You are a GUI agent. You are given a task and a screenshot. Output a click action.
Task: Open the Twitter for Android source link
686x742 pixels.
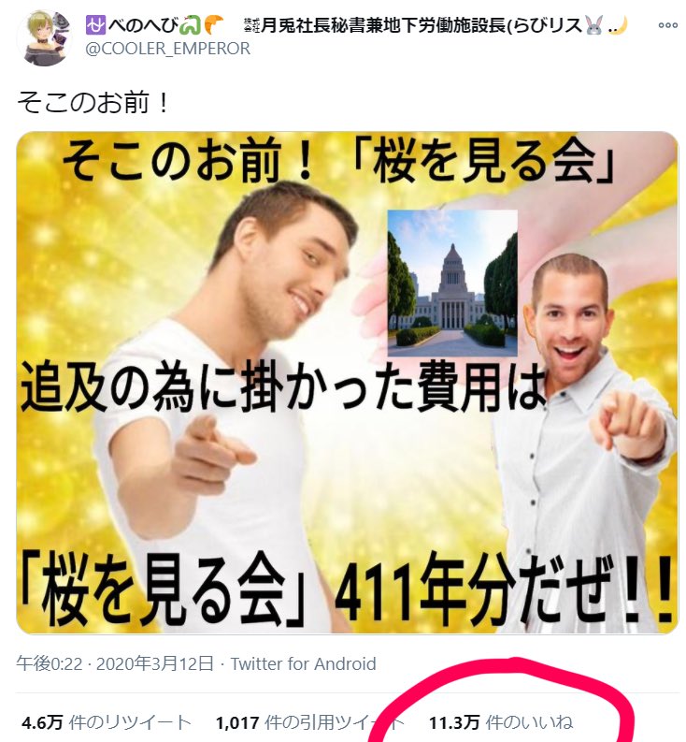click(x=303, y=663)
